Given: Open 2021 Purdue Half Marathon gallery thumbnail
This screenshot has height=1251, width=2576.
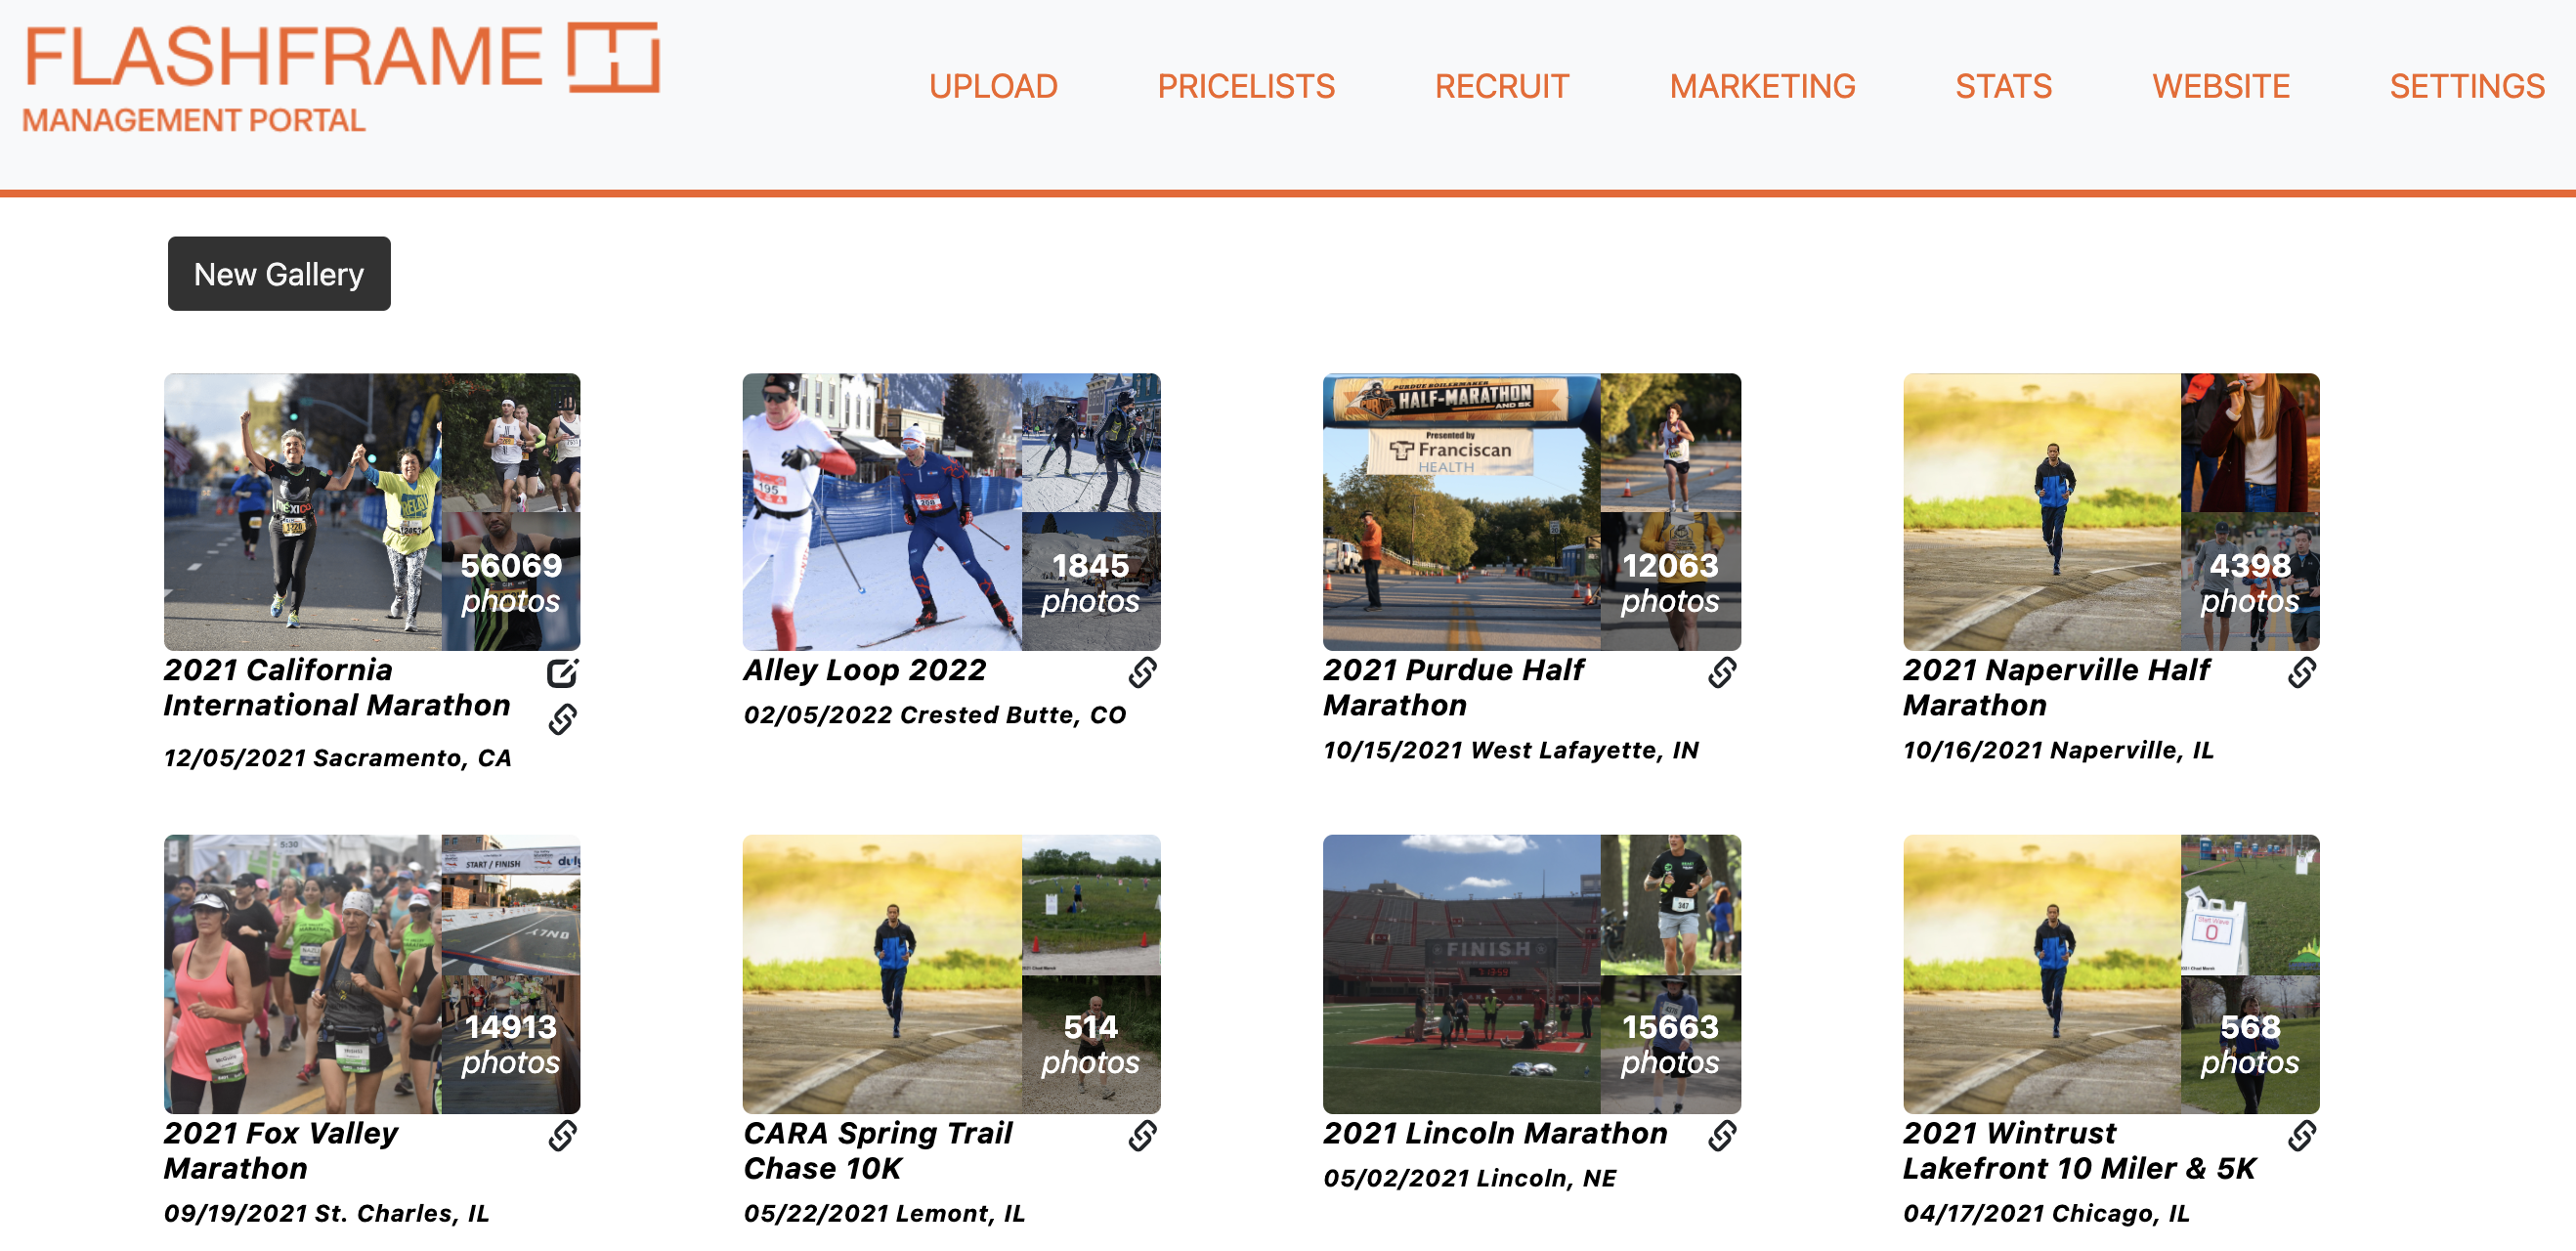Looking at the screenshot, I should pos(1530,512).
